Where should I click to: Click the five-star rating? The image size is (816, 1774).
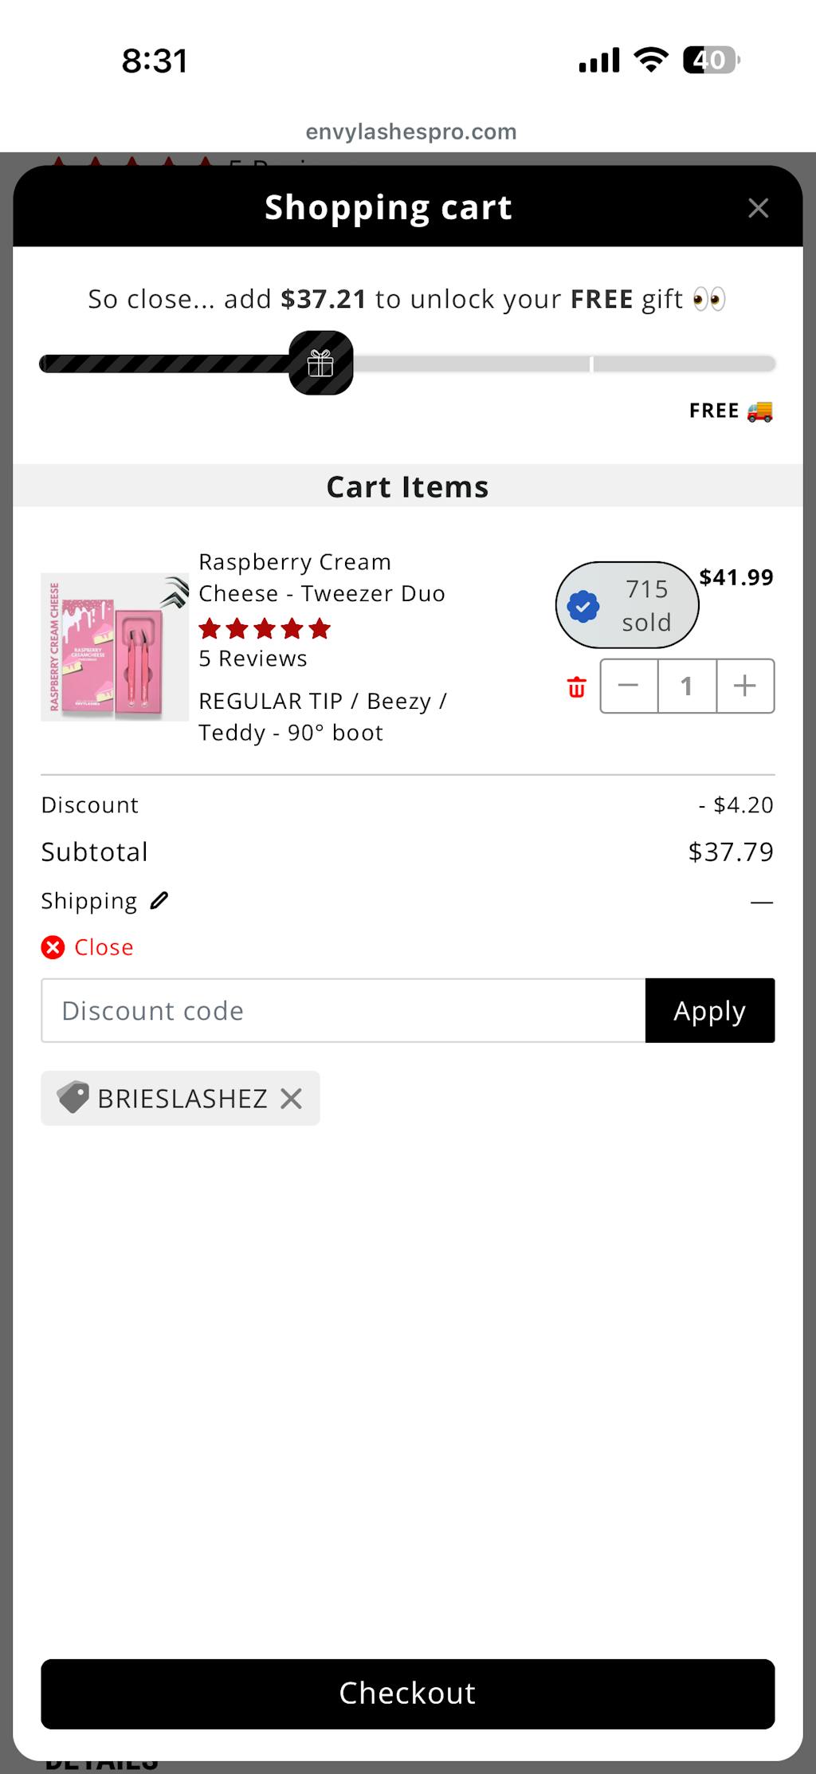point(265,629)
